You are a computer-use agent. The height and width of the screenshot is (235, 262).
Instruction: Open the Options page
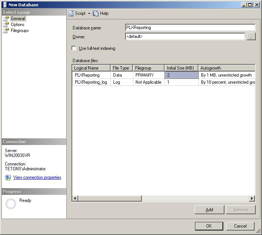coord(17,25)
